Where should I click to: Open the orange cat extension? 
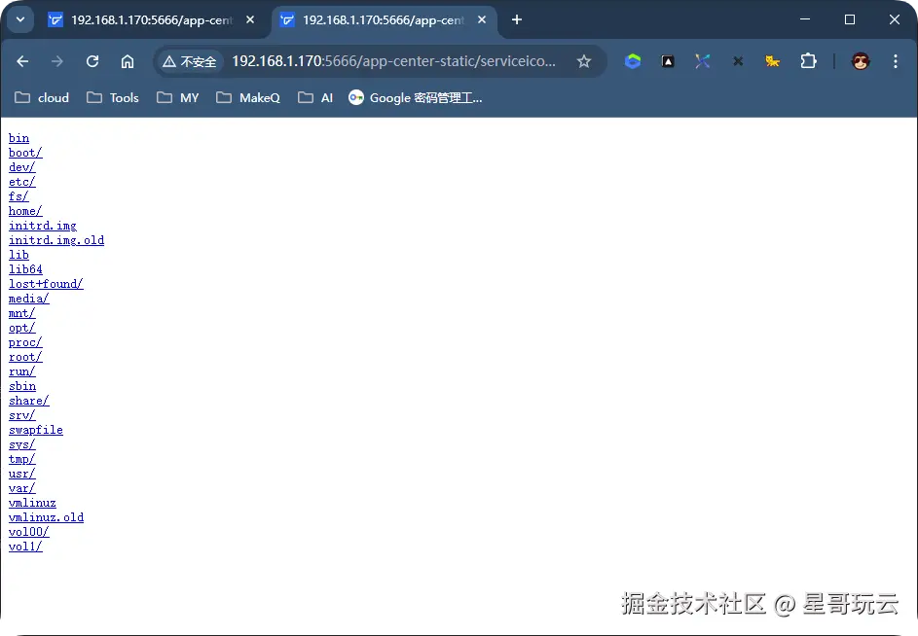[773, 61]
